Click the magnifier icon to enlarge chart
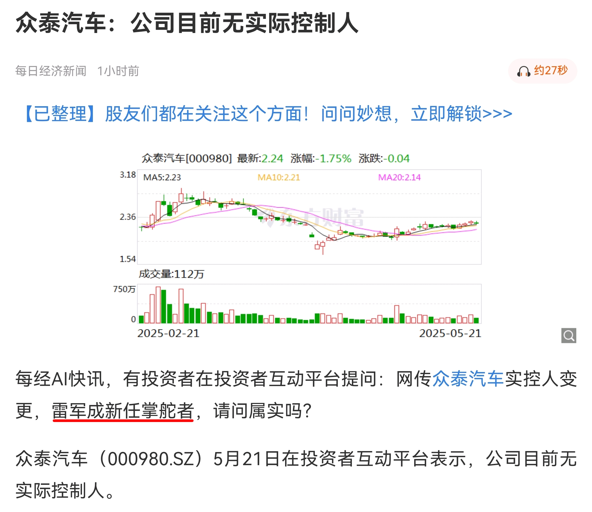The image size is (592, 512). (x=569, y=335)
